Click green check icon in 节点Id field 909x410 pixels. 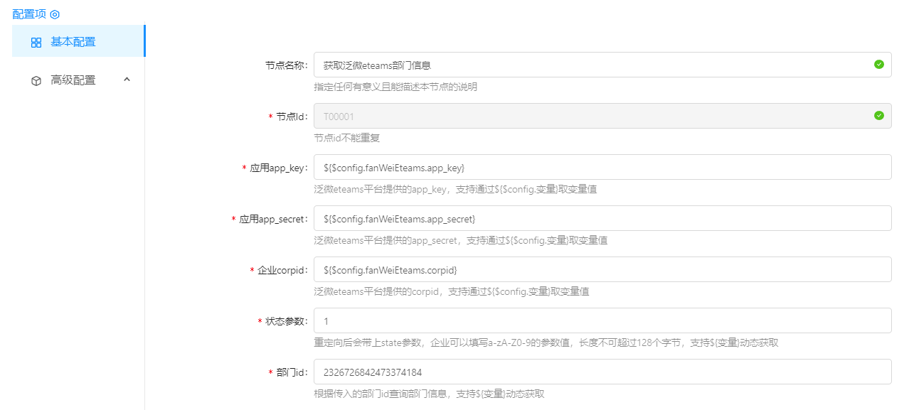coord(878,116)
